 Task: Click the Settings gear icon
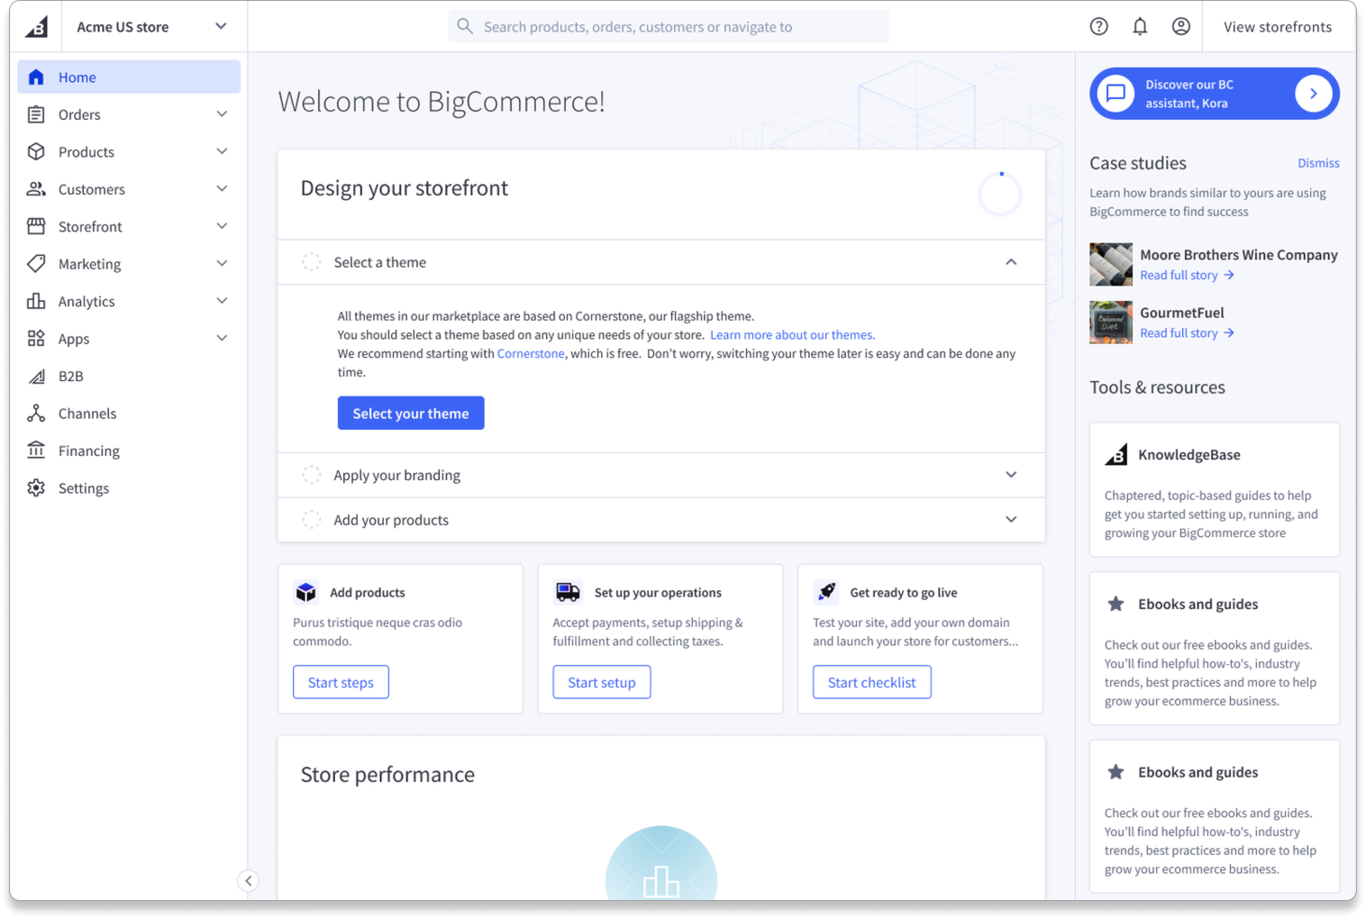36,488
